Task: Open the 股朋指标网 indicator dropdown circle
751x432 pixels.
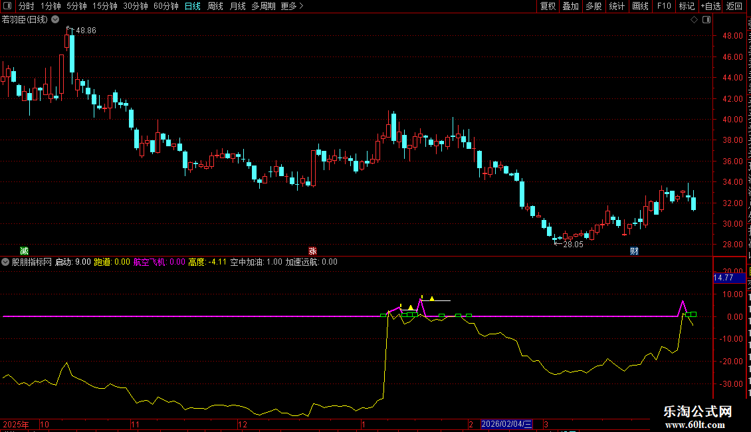Action: click(5, 262)
